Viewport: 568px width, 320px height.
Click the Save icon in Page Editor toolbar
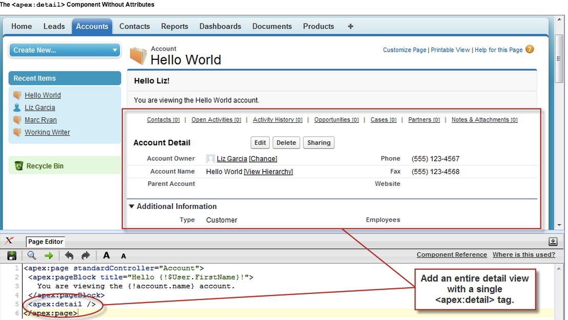tap(12, 255)
